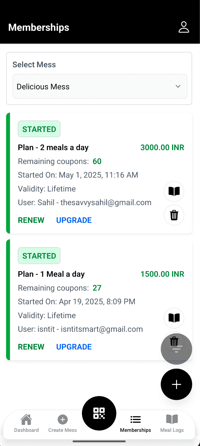This screenshot has height=446, width=200.
Task: Click the Select Mess dropdown chevron
Action: [x=178, y=86]
